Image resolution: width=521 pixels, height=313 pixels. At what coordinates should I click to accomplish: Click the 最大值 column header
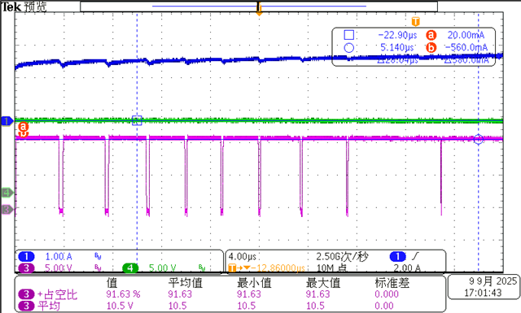tap(323, 283)
